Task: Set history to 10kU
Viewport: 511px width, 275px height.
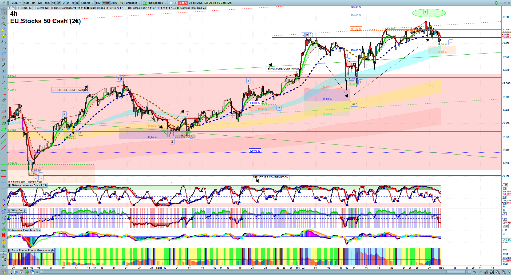Action: point(106,3)
